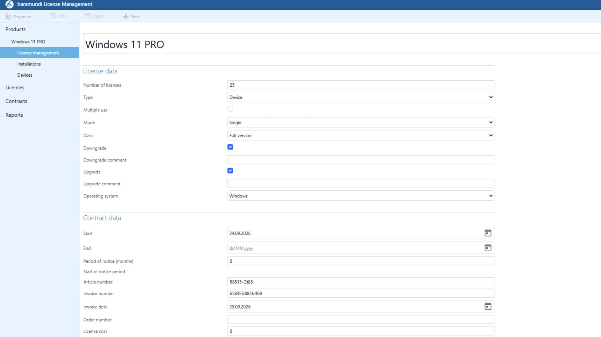
Task: Click the License data section heading
Action: 100,71
